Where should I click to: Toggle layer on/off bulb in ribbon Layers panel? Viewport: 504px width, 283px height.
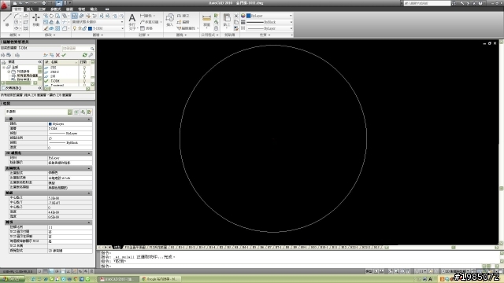(75, 28)
